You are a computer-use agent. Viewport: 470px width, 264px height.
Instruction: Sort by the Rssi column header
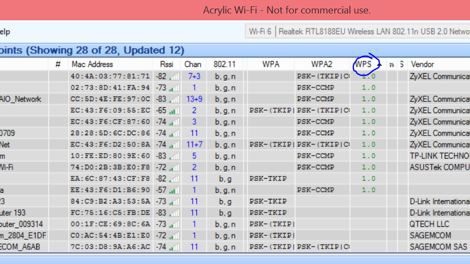tap(166, 64)
